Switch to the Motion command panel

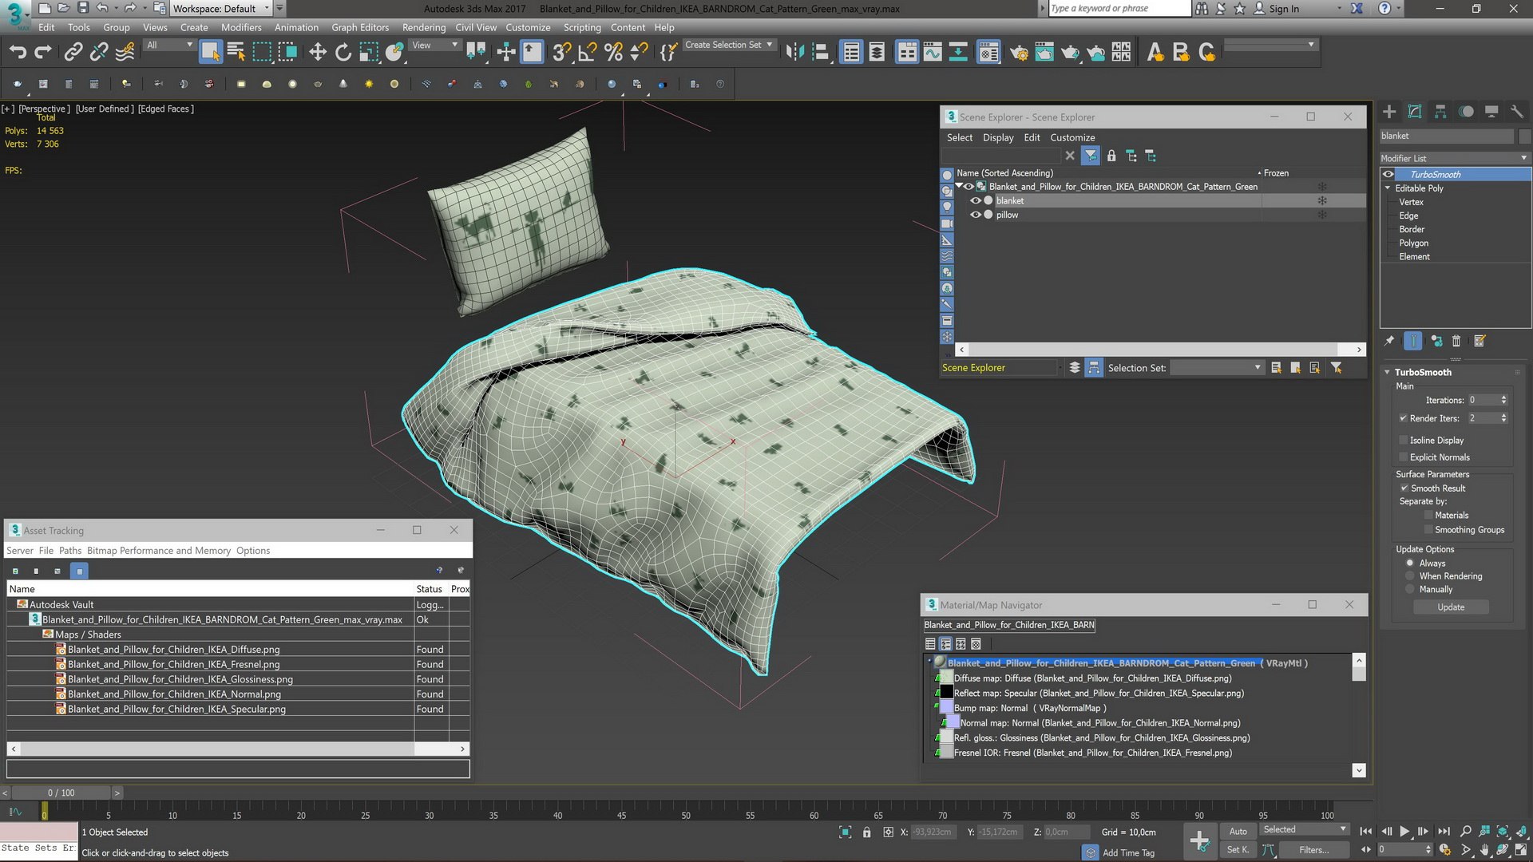[1466, 112]
